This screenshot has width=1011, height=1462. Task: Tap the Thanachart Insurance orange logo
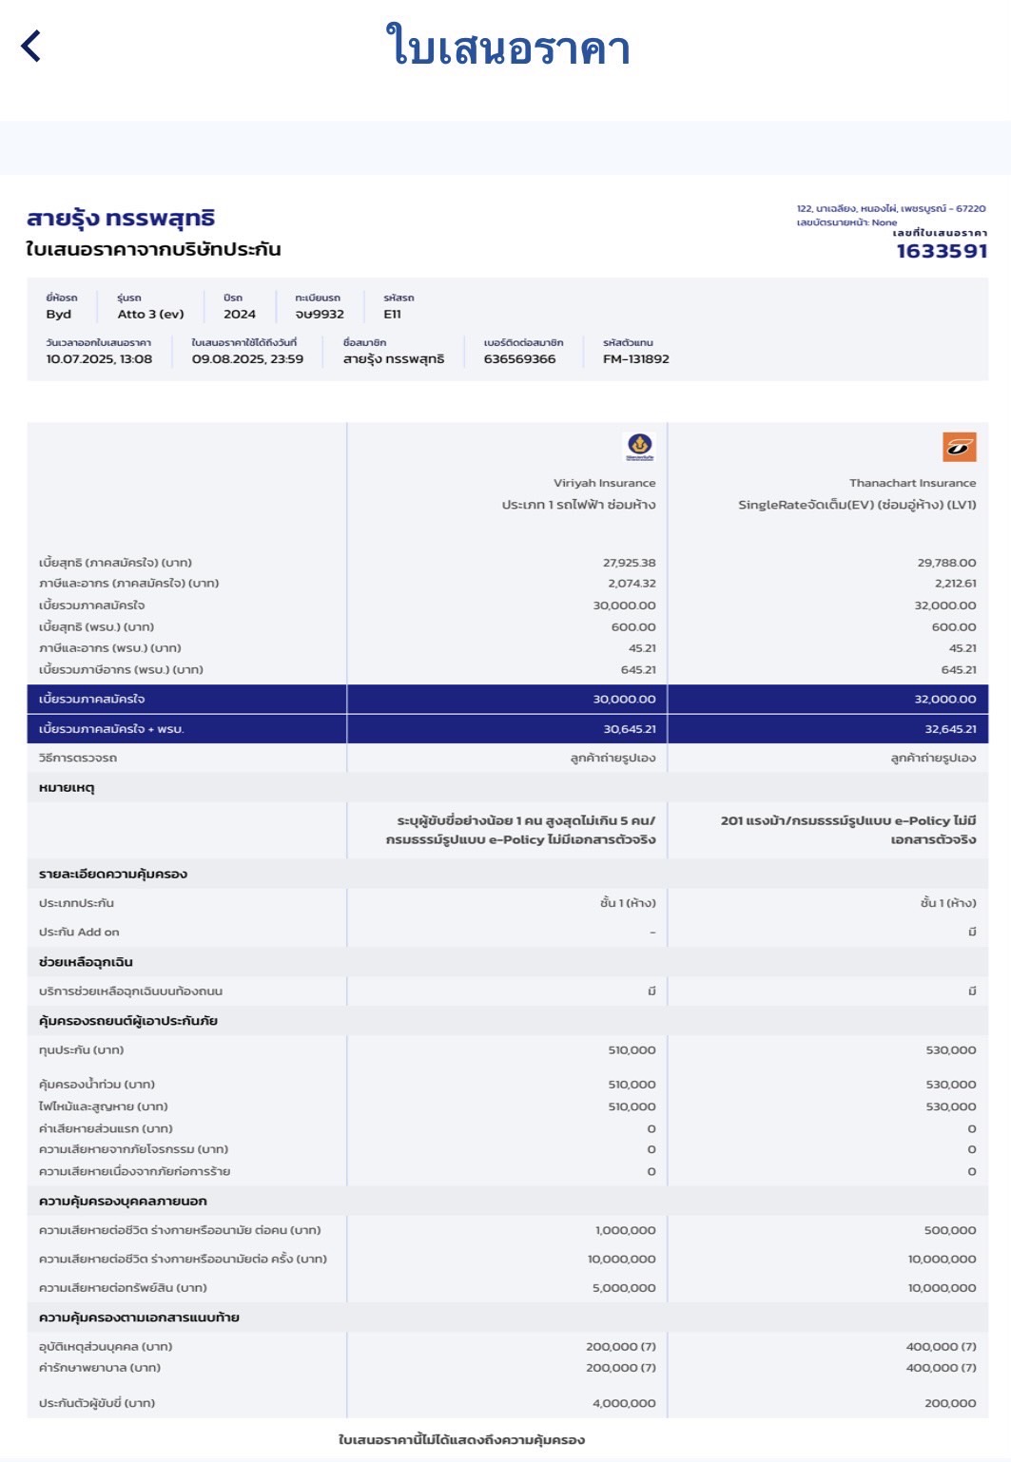(960, 447)
